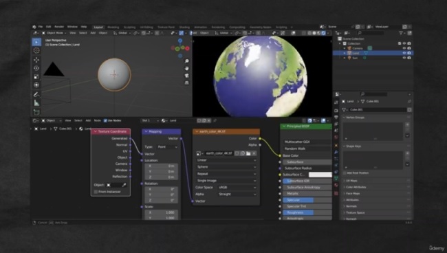Open Object Data properties tab icon

click(x=336, y=178)
